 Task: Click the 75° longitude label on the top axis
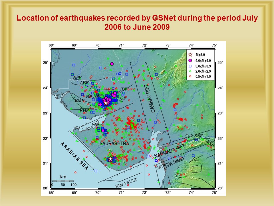(215, 45)
